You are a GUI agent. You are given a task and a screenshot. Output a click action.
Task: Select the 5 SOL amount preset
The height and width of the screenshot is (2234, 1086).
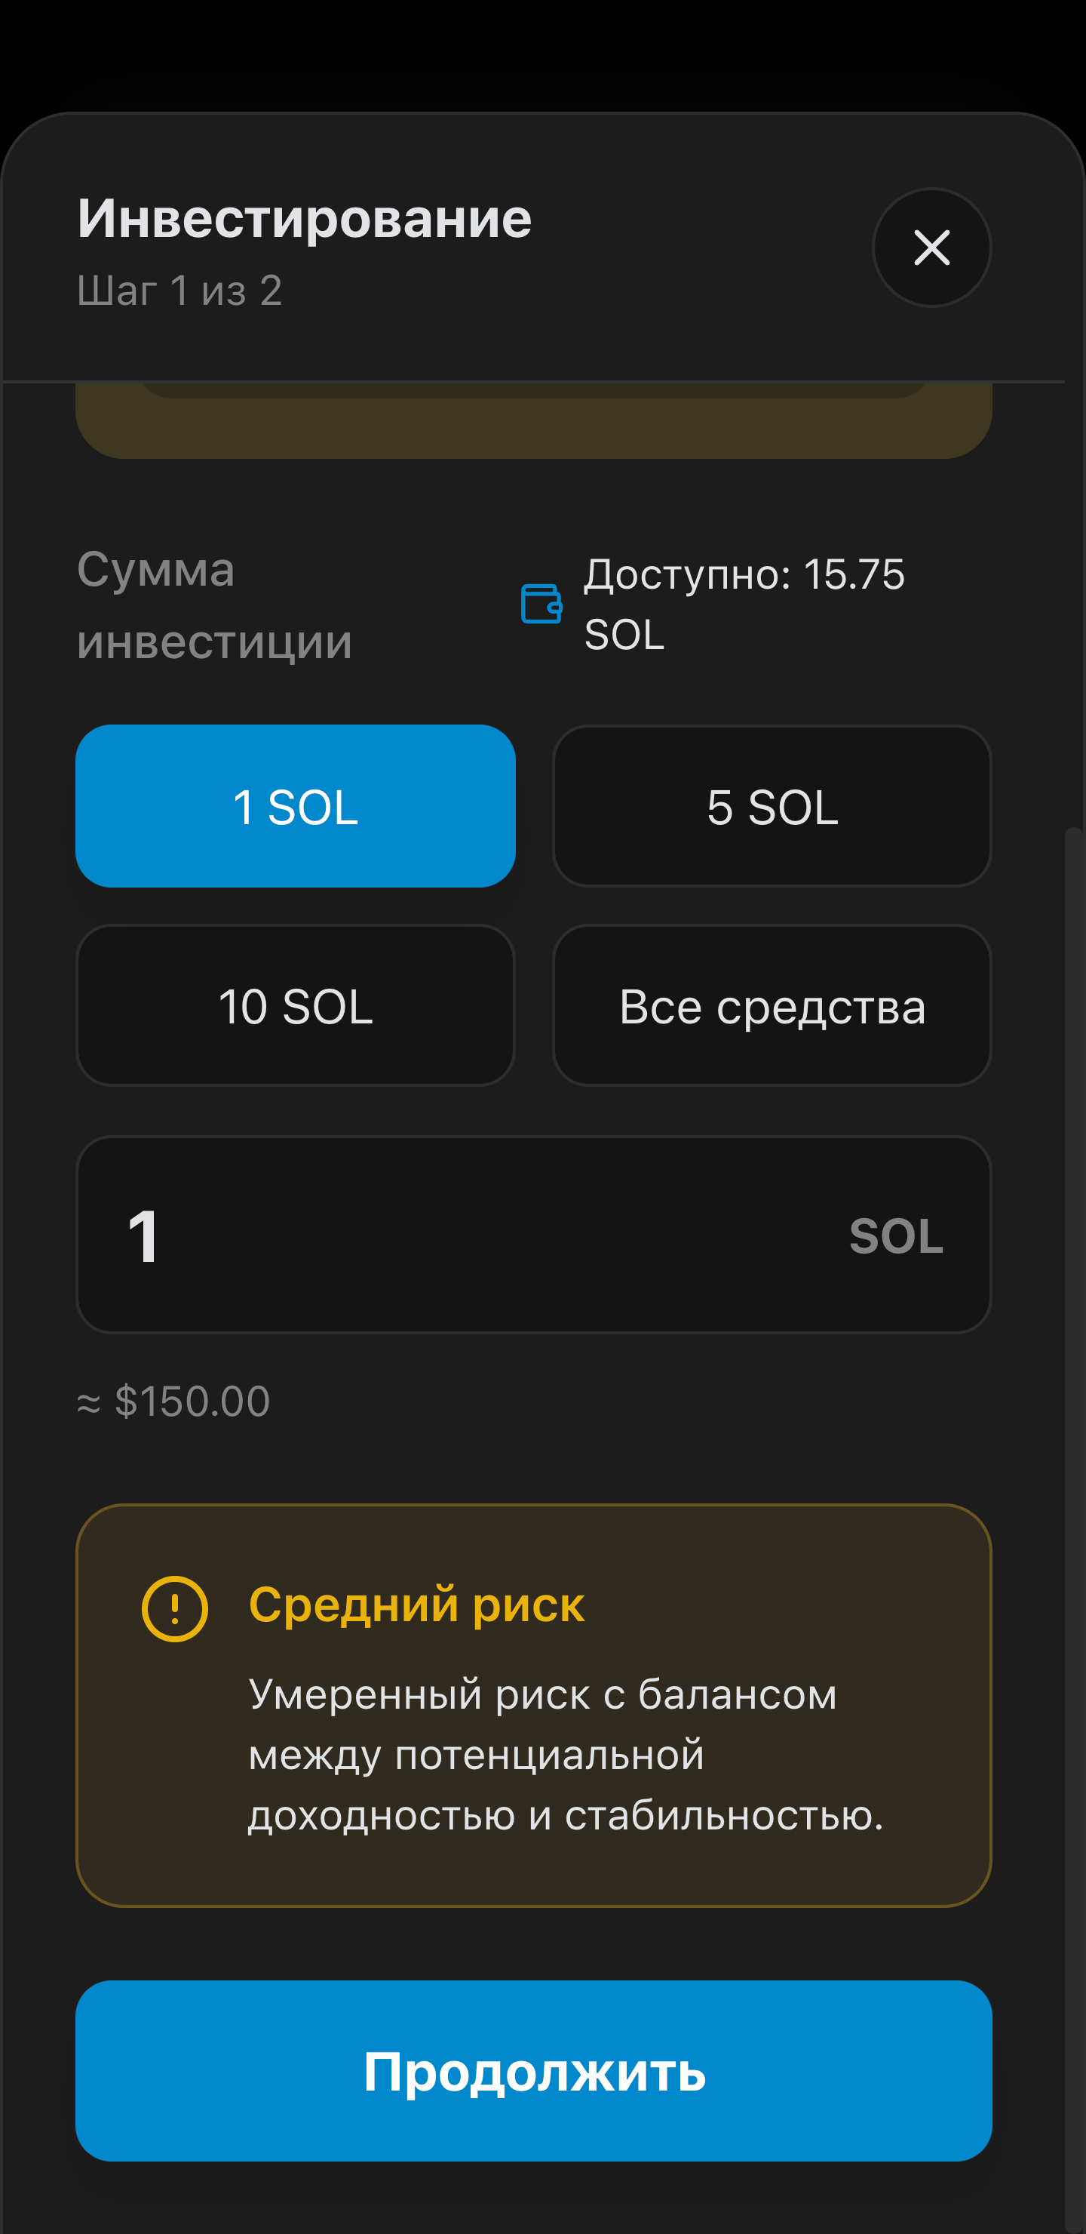pos(772,805)
